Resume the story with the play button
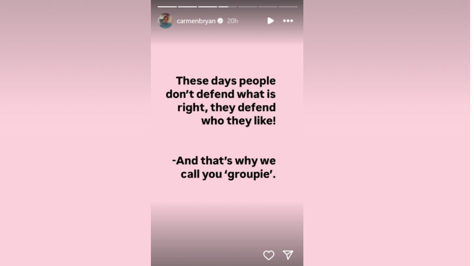Viewport: 474px width, 266px height. pos(271,21)
